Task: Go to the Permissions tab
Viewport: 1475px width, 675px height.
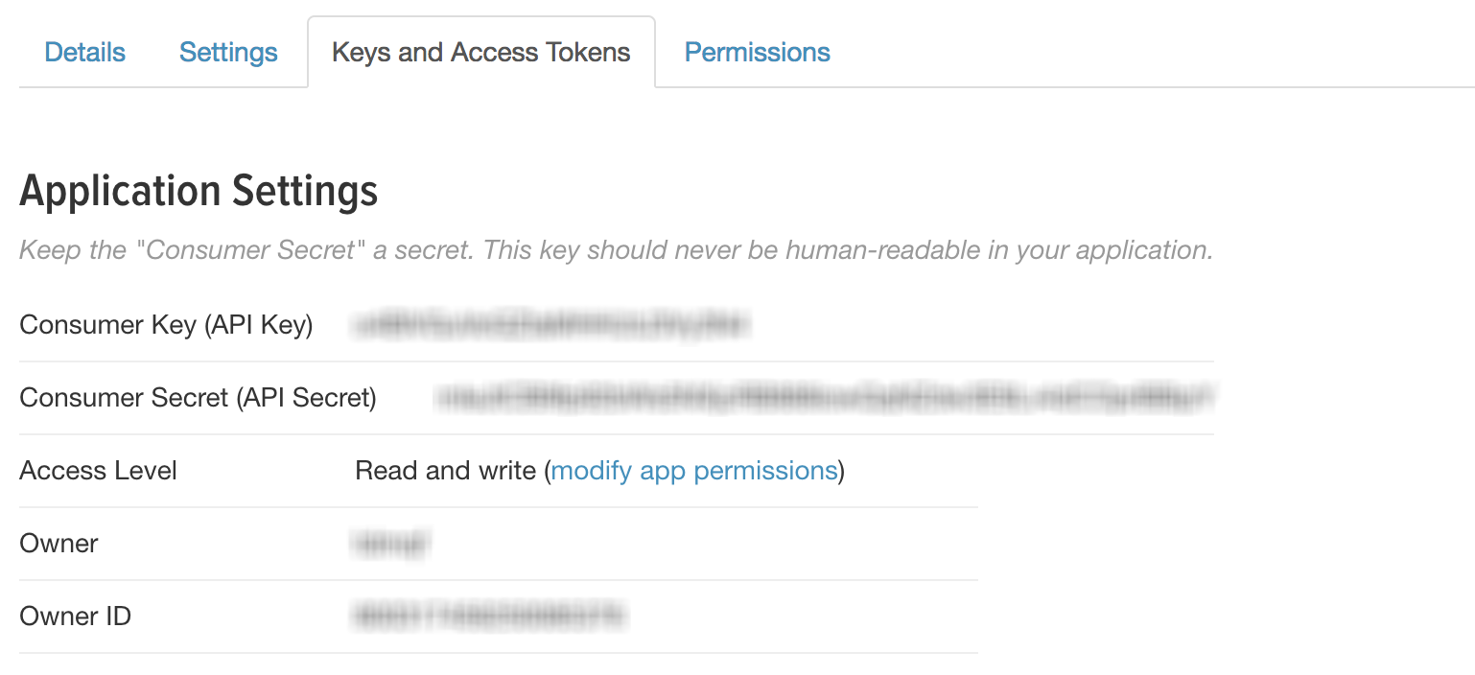Action: tap(758, 52)
